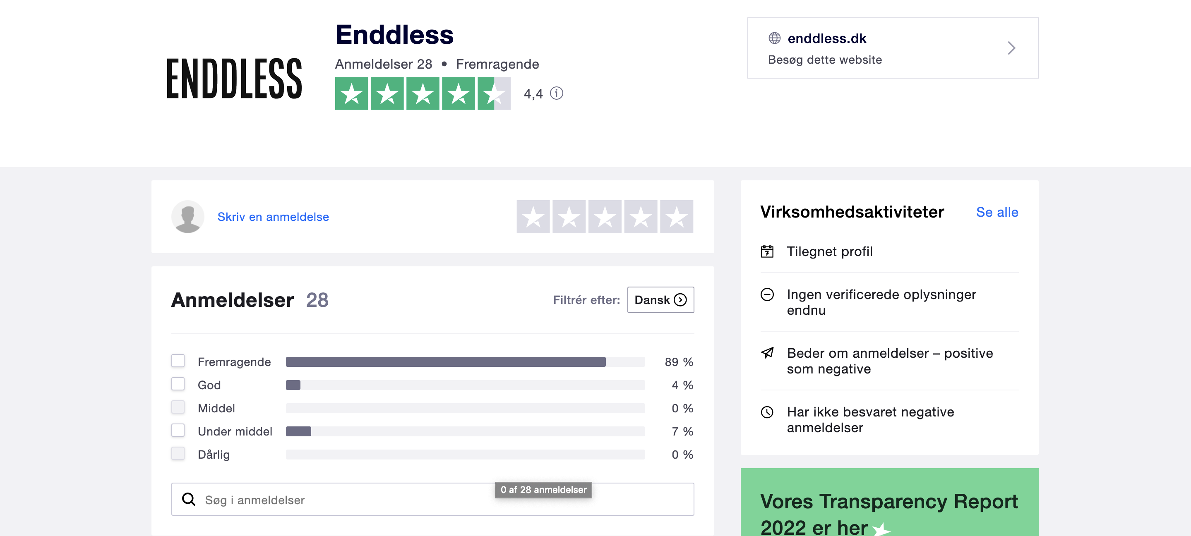The height and width of the screenshot is (536, 1191).
Task: Click the minus-circle icon beside Ingen verificerede oplysninger
Action: tap(767, 294)
